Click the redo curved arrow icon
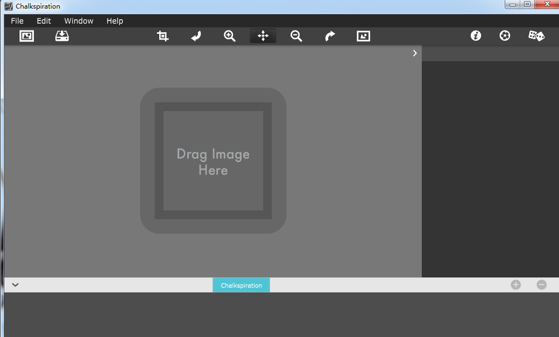559x337 pixels. tap(330, 36)
